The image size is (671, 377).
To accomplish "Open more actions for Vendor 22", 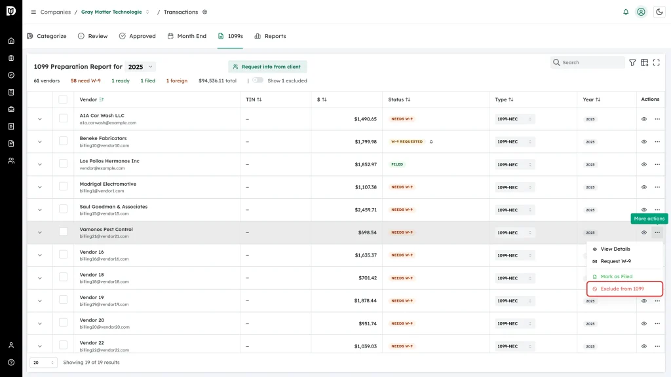I will pos(657,346).
